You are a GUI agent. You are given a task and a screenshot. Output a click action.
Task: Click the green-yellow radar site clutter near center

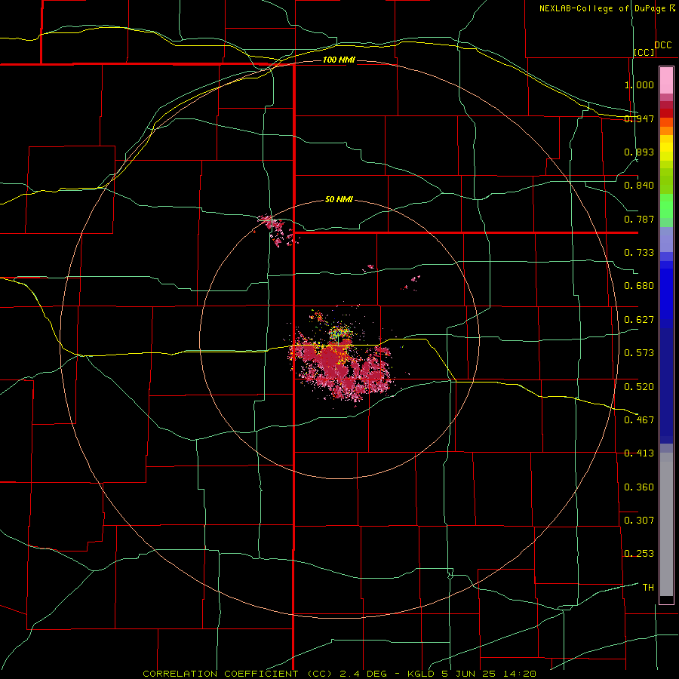(339, 333)
